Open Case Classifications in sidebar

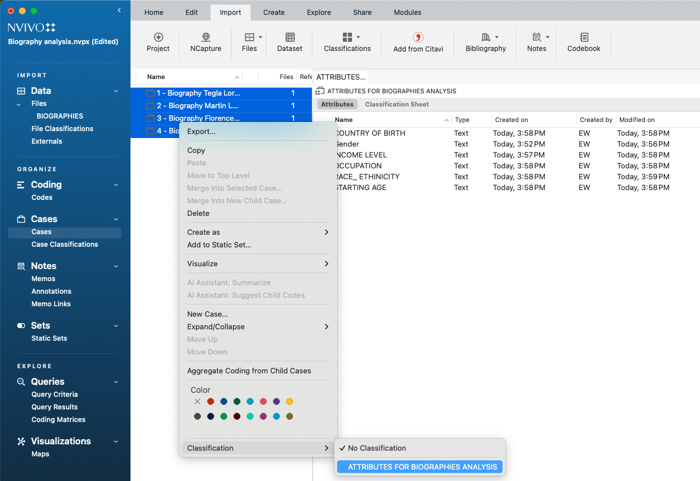tap(65, 245)
